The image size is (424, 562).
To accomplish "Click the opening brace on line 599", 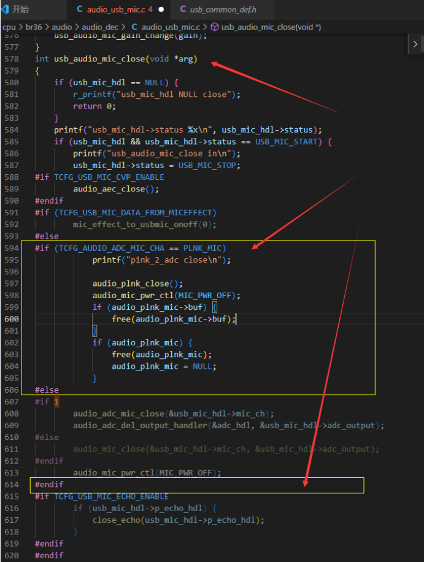I will tap(214, 307).
